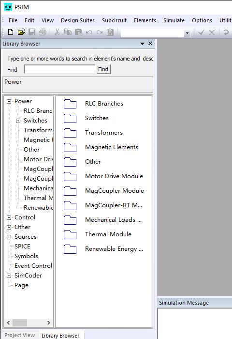Open the File menu
The image size is (232, 339).
tap(13, 20)
